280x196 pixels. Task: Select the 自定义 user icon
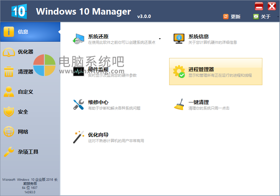[x=9, y=92]
